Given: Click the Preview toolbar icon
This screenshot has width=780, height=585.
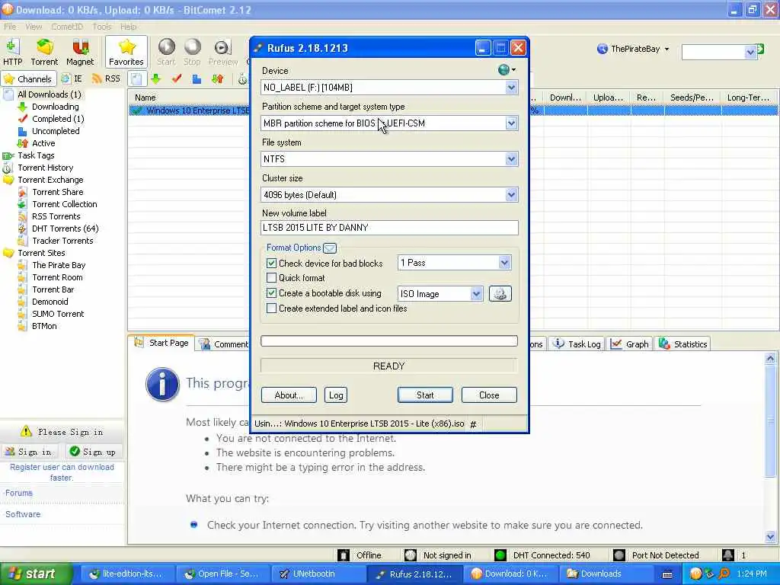Looking at the screenshot, I should point(222,52).
